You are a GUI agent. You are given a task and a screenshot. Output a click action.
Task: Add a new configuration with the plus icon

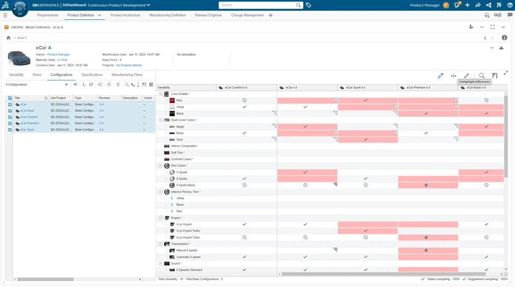67,84
